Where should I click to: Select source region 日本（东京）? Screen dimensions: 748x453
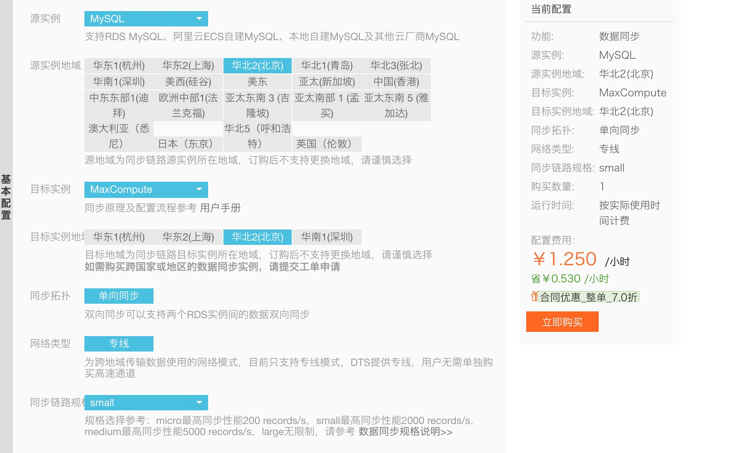pyautogui.click(x=188, y=144)
